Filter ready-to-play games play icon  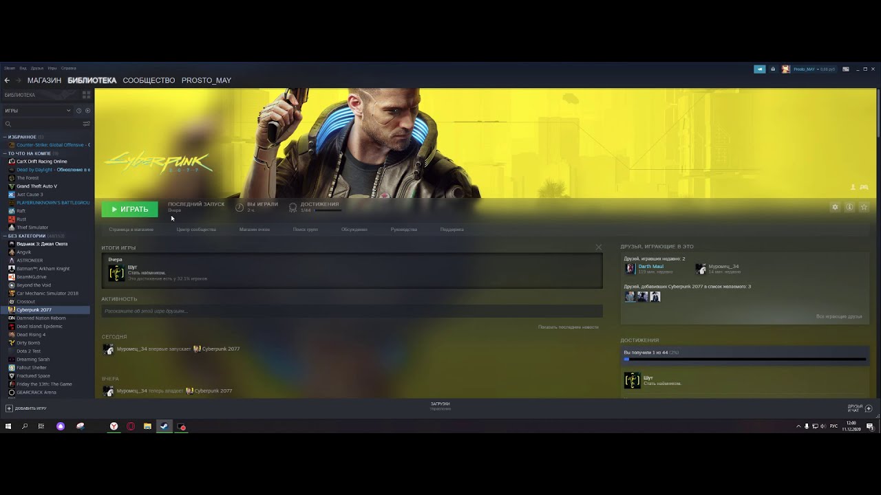pyautogui.click(x=87, y=111)
